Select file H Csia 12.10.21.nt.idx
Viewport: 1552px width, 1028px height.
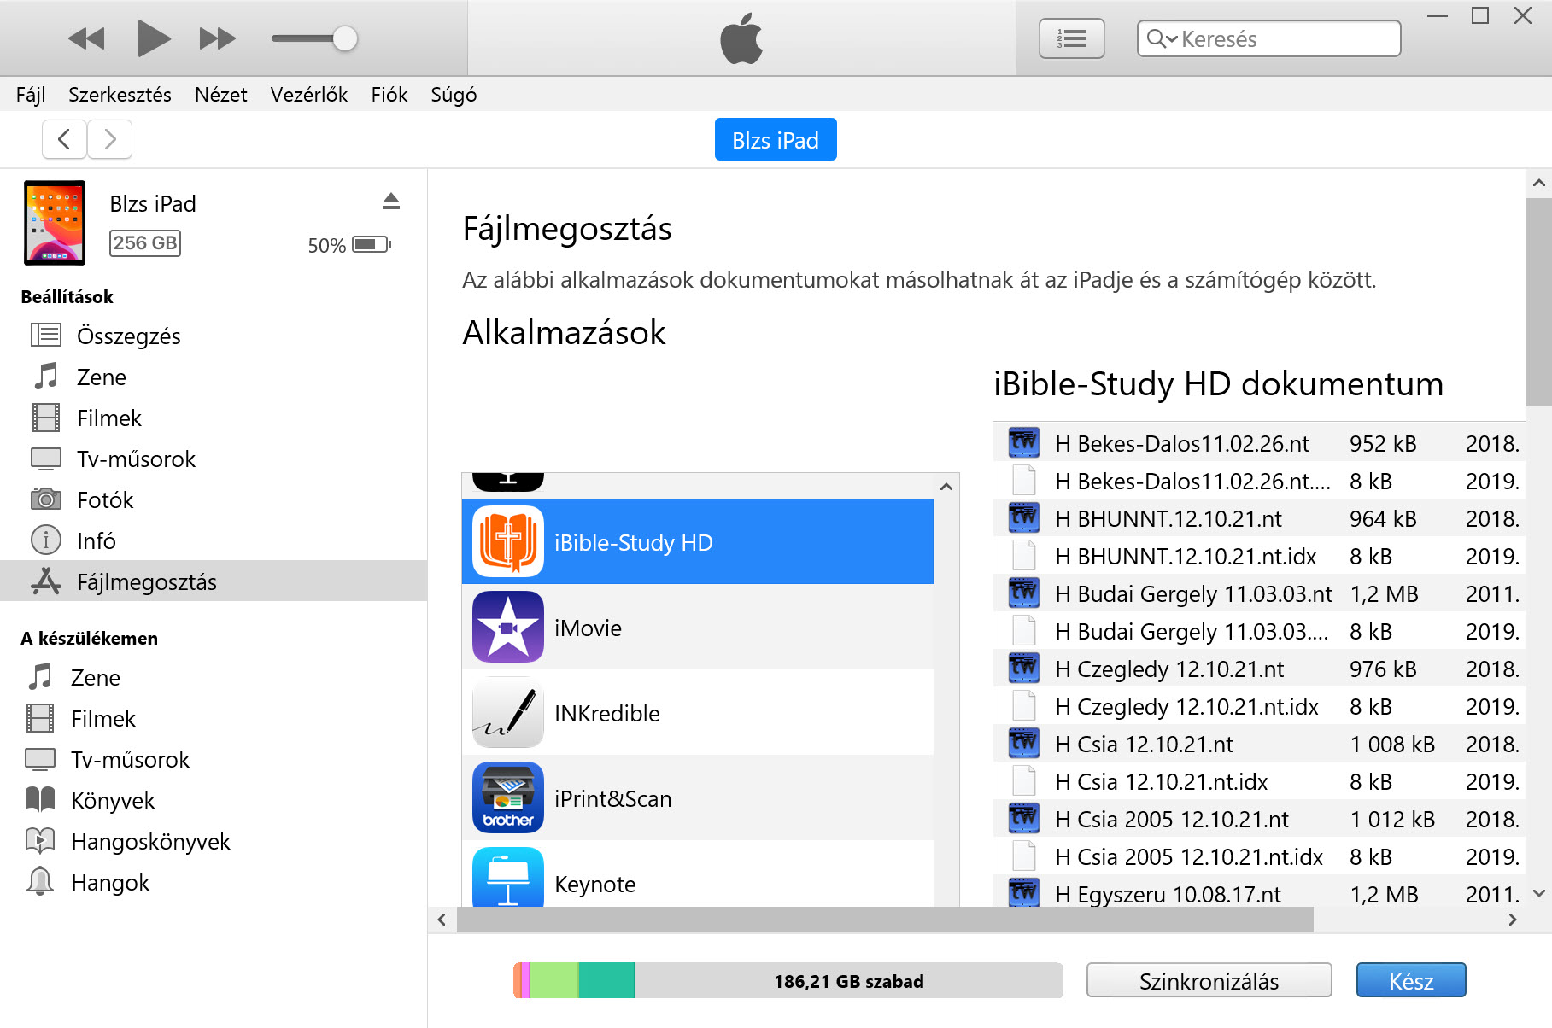click(x=1259, y=781)
